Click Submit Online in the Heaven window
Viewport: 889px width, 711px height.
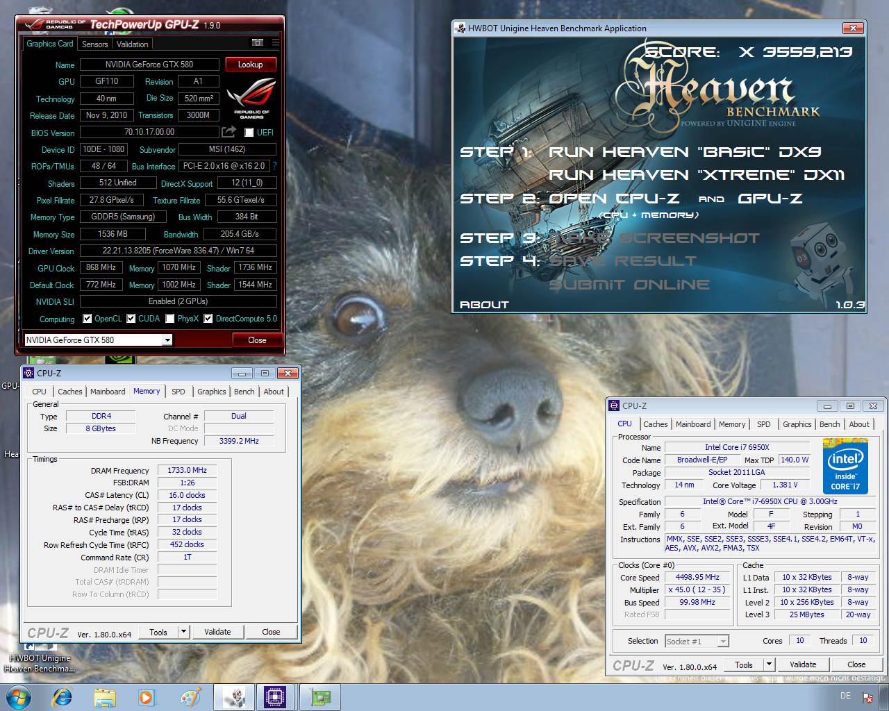pos(629,285)
